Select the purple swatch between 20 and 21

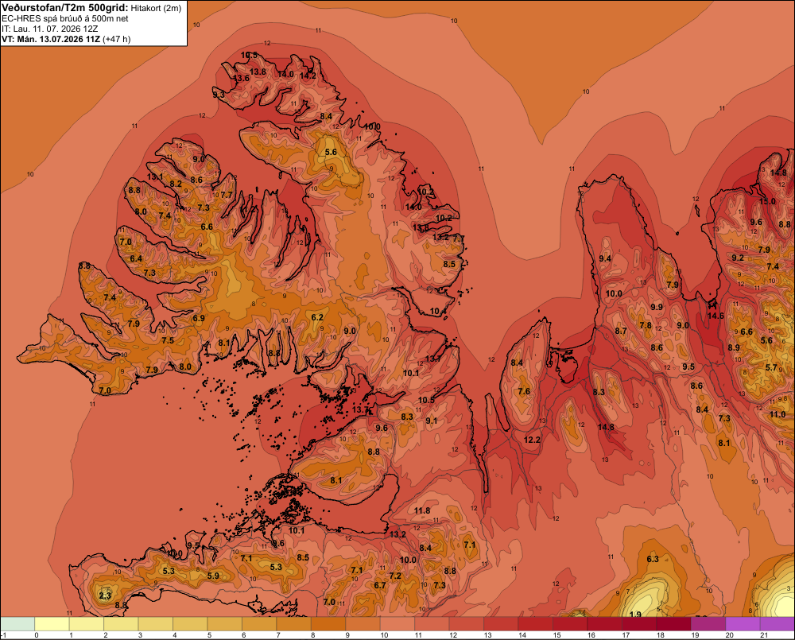coord(743,624)
